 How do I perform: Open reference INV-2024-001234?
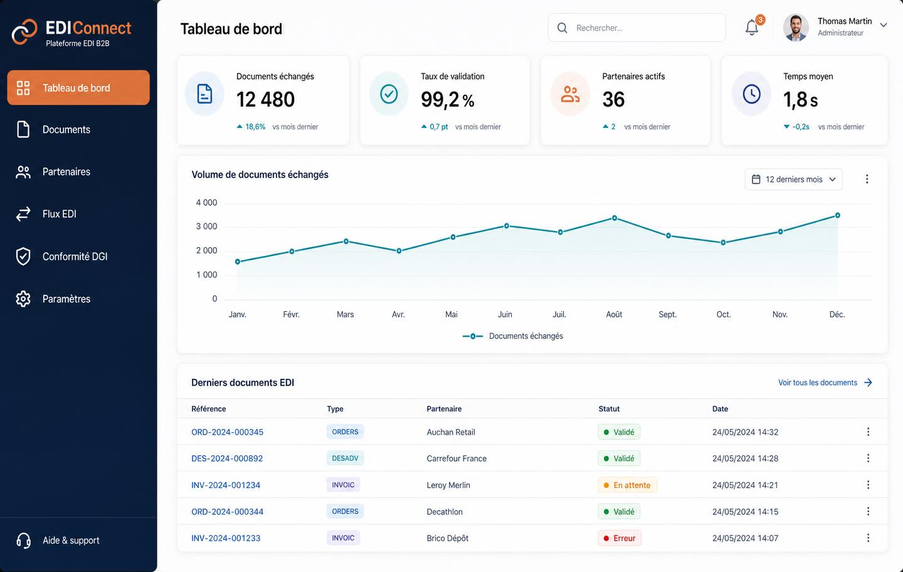click(226, 485)
